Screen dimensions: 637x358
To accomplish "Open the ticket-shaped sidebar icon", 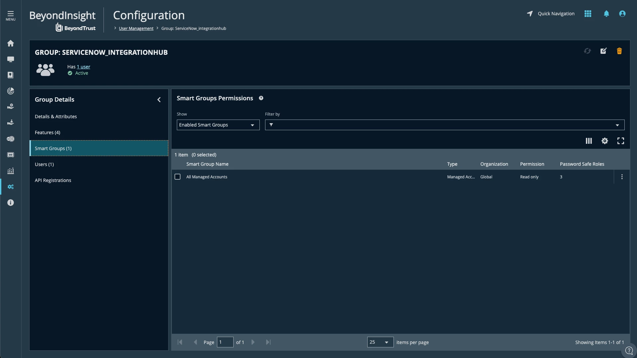I will tap(11, 155).
